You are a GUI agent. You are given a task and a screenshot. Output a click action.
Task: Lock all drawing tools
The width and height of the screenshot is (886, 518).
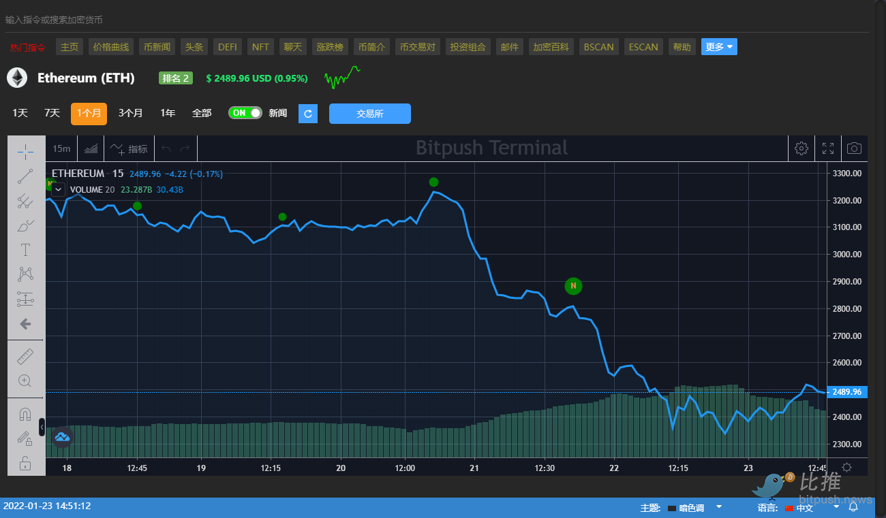coord(25,464)
